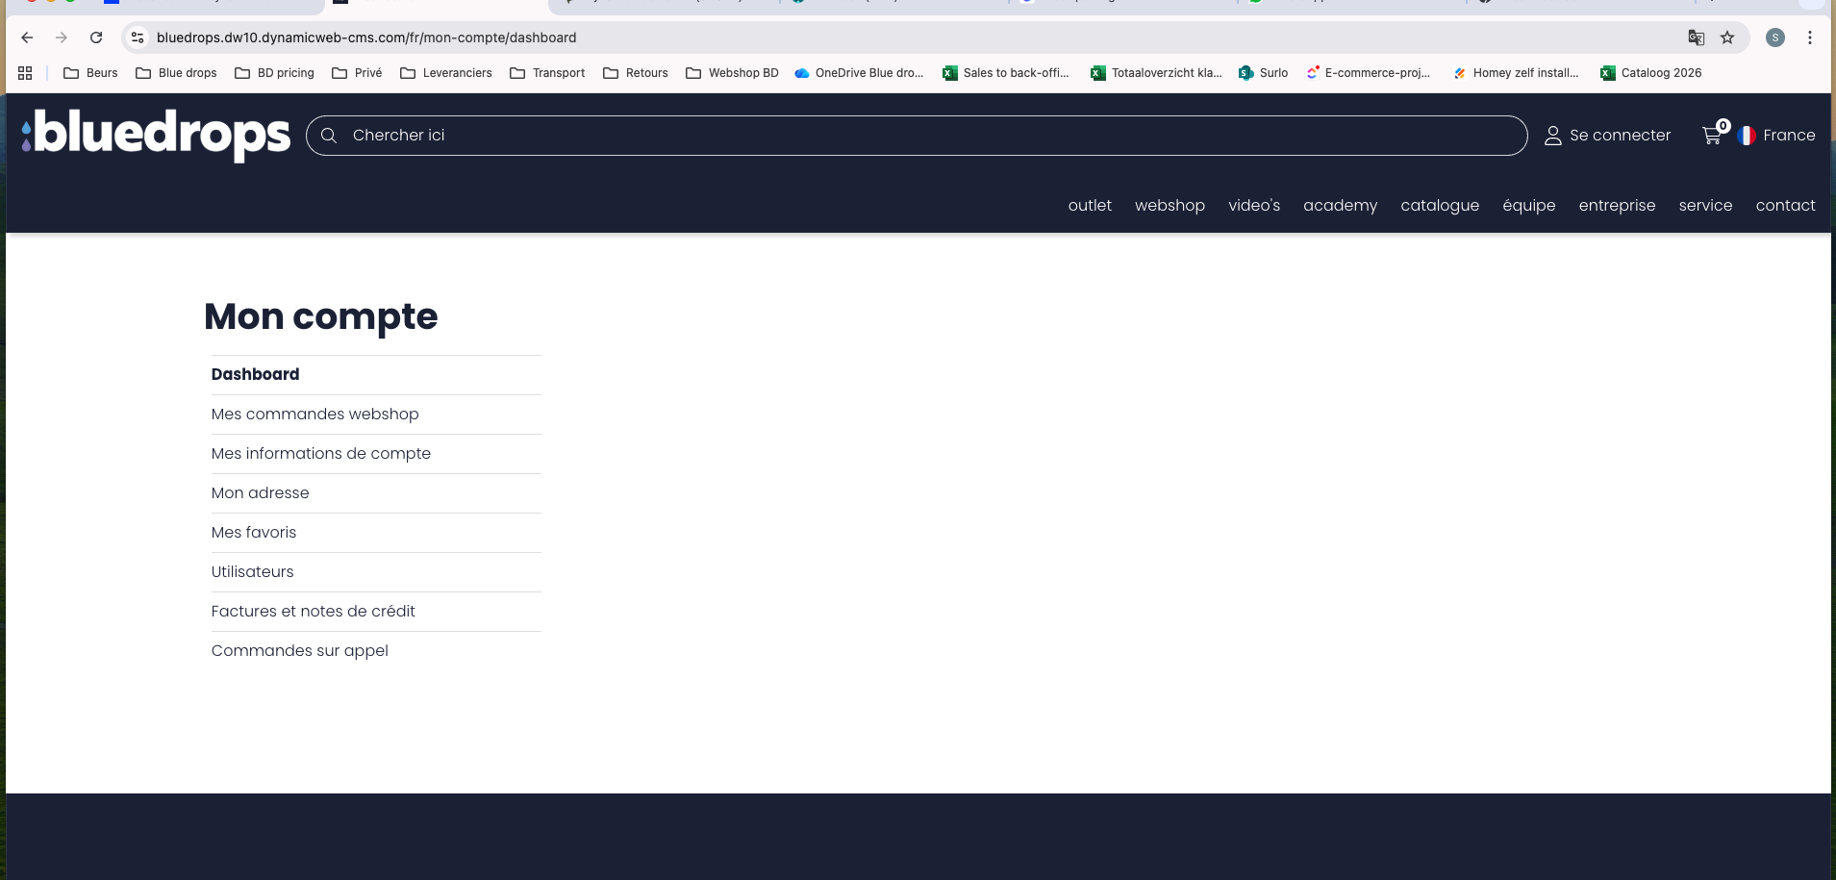
Task: Click the browser reload icon
Action: point(96,38)
